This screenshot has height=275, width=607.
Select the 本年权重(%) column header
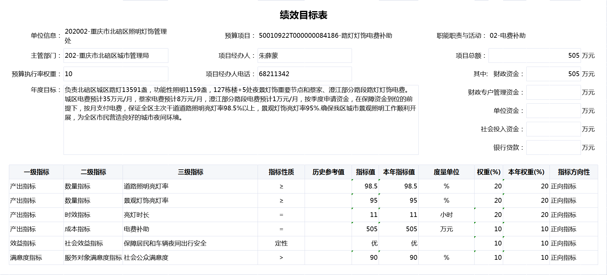coord(526,172)
